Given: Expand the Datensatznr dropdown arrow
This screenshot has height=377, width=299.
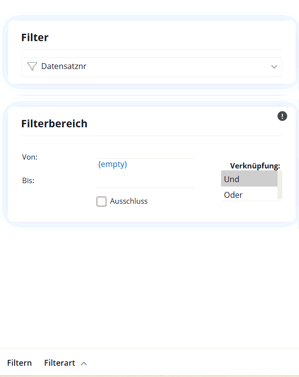Looking at the screenshot, I should point(274,67).
